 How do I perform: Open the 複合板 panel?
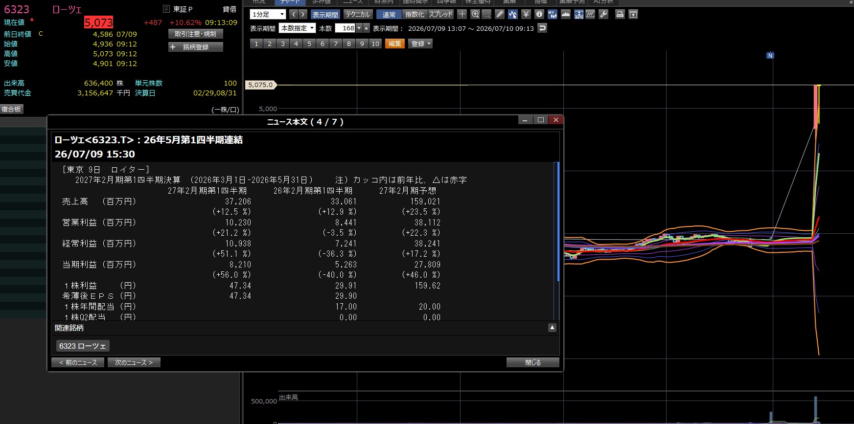point(11,109)
